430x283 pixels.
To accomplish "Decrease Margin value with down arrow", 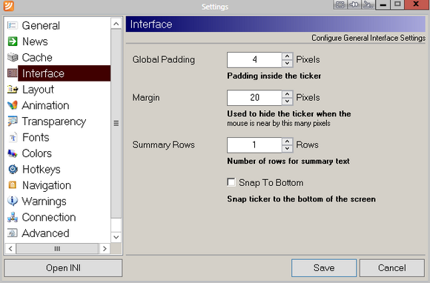I will coord(287,101).
